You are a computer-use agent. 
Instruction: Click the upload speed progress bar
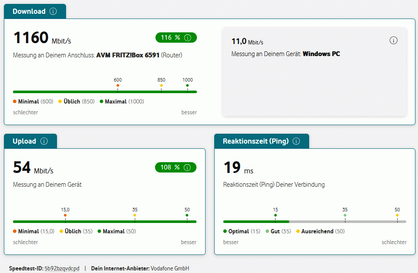(x=105, y=222)
